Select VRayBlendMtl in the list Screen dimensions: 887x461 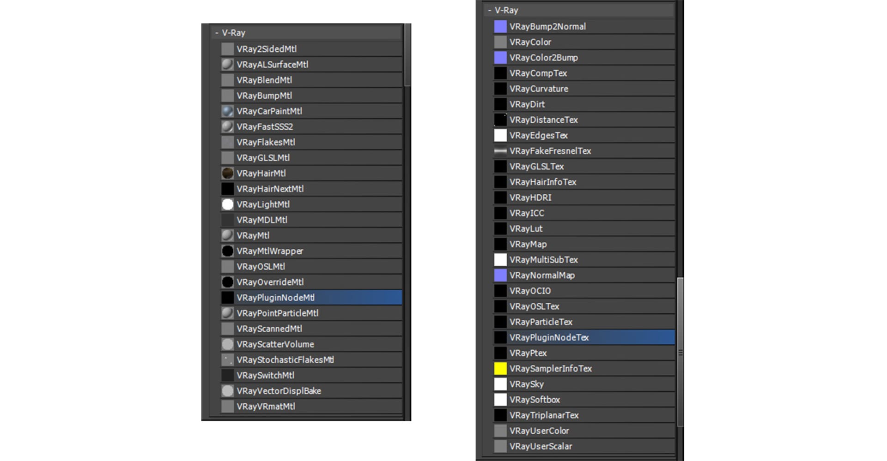pos(311,80)
